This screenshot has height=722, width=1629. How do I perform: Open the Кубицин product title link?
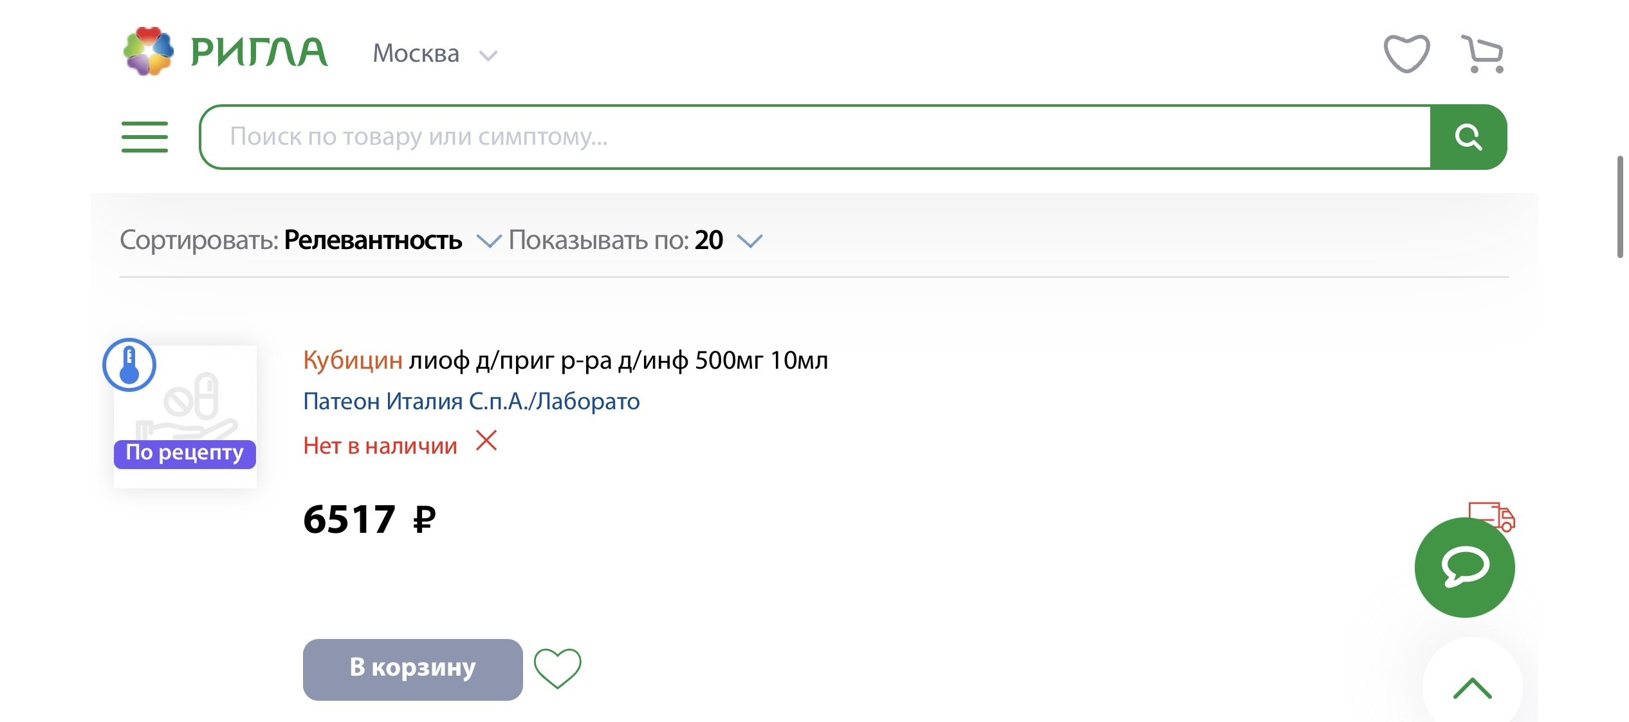(566, 360)
